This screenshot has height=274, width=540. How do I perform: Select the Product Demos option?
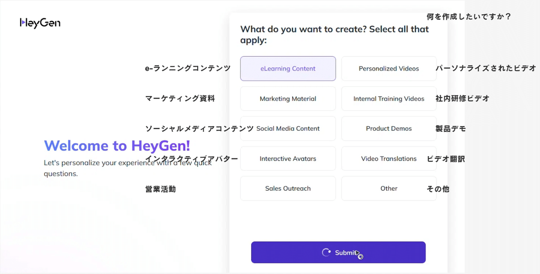pos(388,128)
